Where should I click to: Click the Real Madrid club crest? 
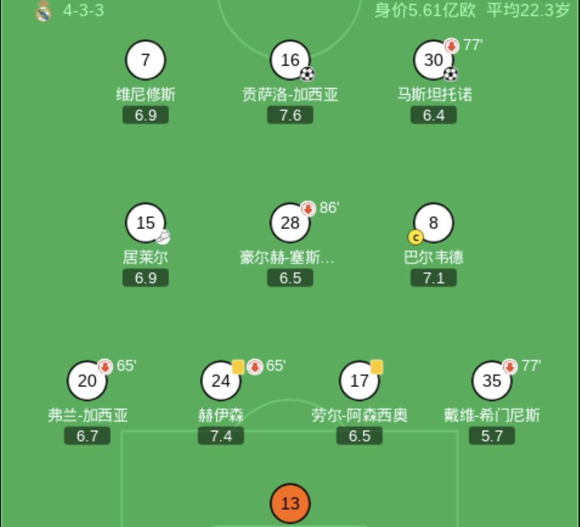tap(43, 11)
